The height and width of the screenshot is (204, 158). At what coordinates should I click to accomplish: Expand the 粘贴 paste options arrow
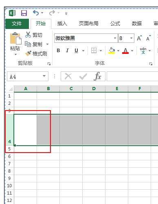[x=15, y=54]
